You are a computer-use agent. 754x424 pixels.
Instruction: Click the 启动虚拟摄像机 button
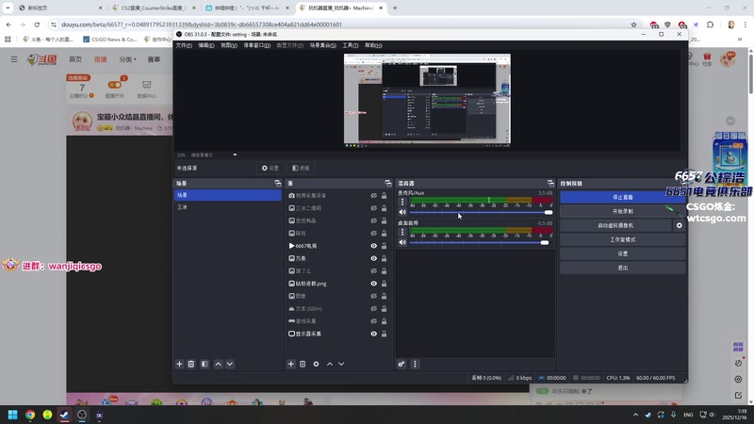[x=615, y=225]
